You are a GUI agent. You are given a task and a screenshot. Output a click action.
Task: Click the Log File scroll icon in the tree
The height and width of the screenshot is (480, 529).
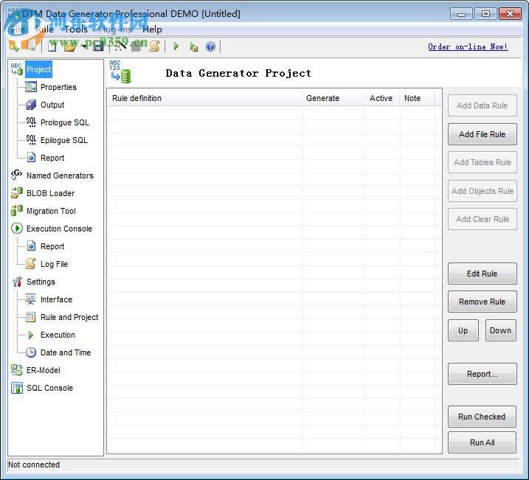(x=31, y=264)
